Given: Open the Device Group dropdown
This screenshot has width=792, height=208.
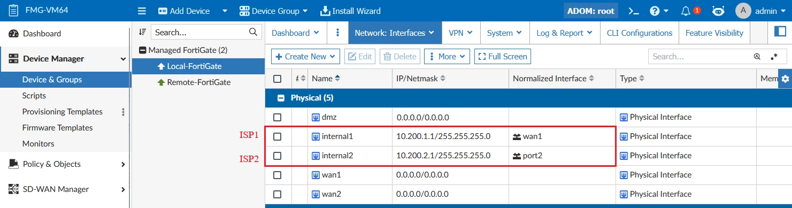Looking at the screenshot, I should (x=273, y=11).
